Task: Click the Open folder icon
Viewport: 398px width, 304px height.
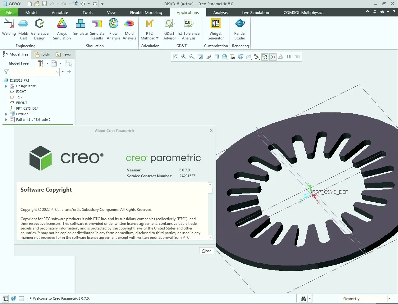Action: pyautogui.click(x=37, y=4)
